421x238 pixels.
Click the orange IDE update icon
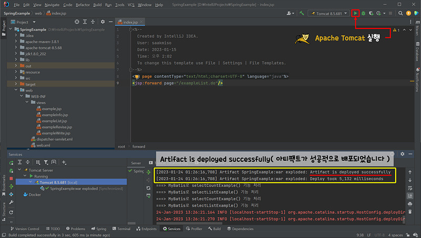pos(408,13)
